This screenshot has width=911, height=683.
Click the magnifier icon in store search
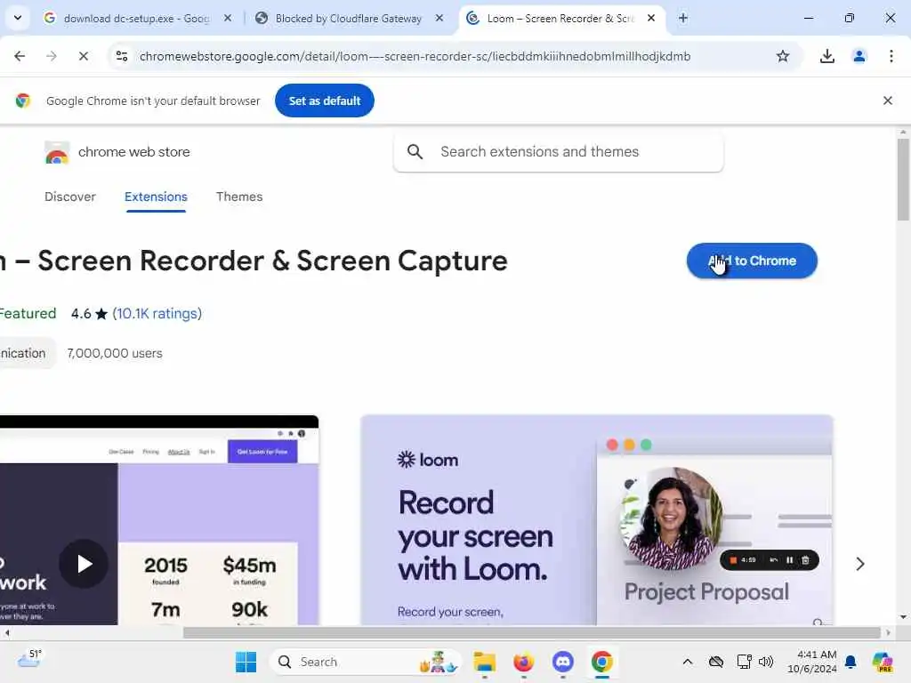pyautogui.click(x=415, y=151)
